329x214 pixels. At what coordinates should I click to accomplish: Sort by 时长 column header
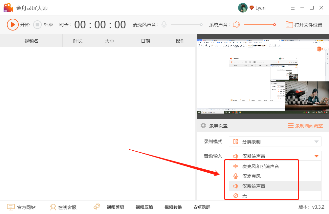[x=77, y=41]
